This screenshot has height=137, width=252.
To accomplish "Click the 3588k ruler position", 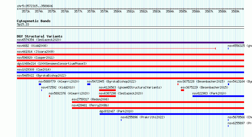I will pos(222,11).
